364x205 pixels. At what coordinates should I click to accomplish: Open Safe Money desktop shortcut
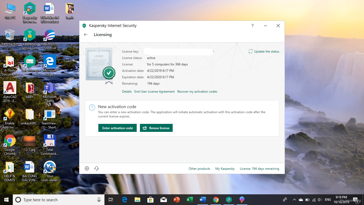click(x=30, y=63)
